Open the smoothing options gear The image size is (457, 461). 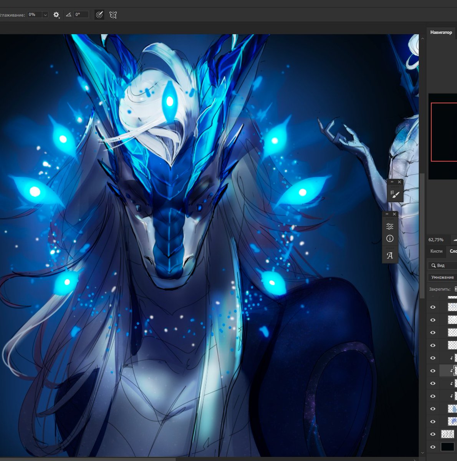tap(56, 15)
